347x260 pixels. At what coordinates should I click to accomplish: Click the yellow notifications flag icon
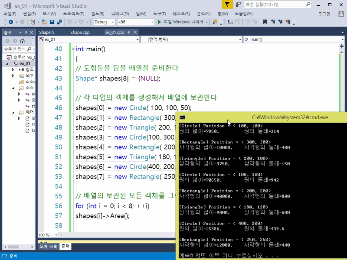click(227, 4)
